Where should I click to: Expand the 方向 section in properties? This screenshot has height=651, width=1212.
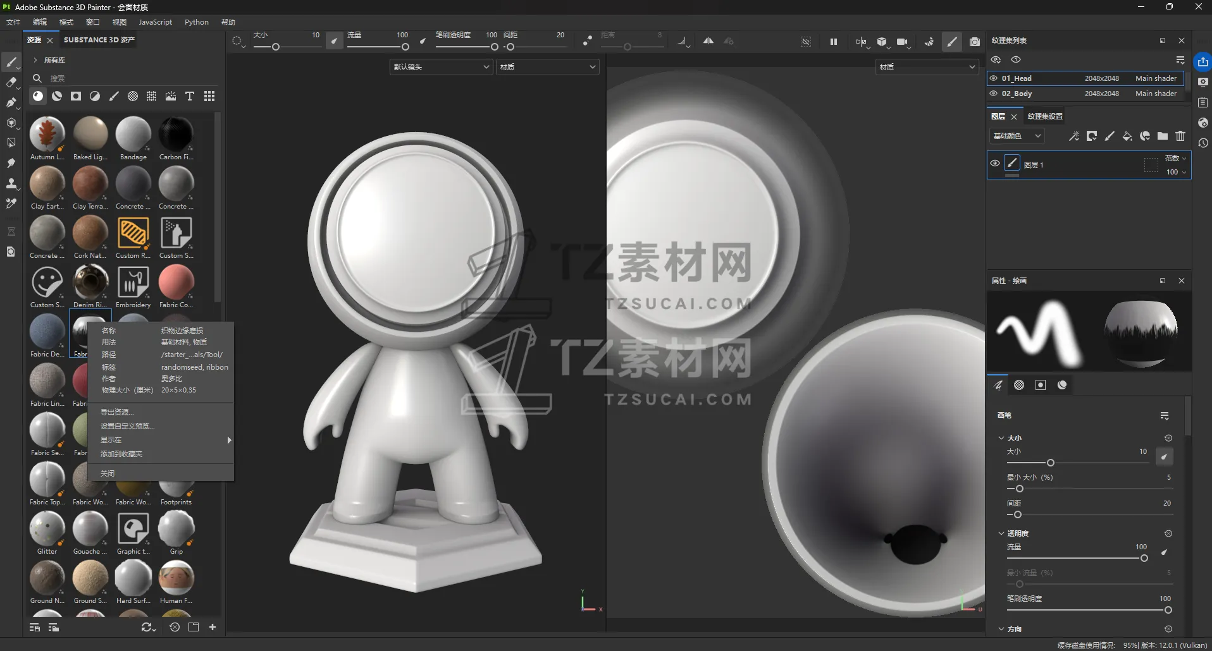(1001, 629)
